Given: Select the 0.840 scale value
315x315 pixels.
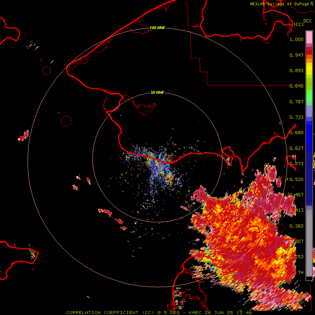Looking at the screenshot, I should tap(296, 86).
